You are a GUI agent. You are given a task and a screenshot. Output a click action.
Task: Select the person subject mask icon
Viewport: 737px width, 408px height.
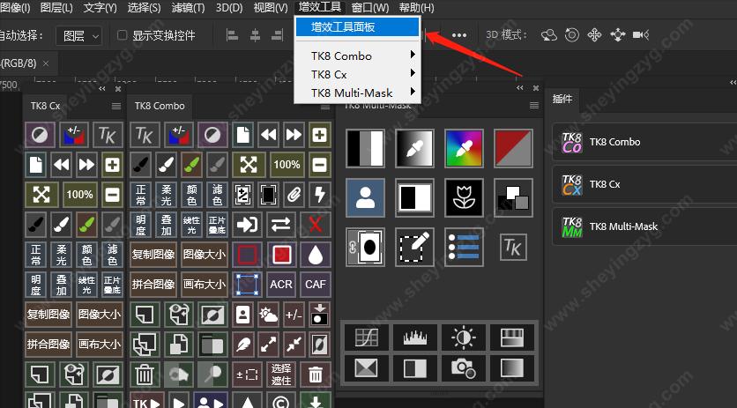click(x=365, y=197)
